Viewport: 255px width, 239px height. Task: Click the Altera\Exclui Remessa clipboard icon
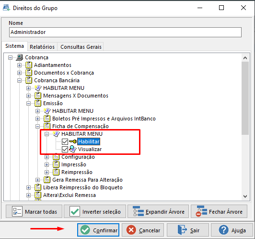point(38,195)
